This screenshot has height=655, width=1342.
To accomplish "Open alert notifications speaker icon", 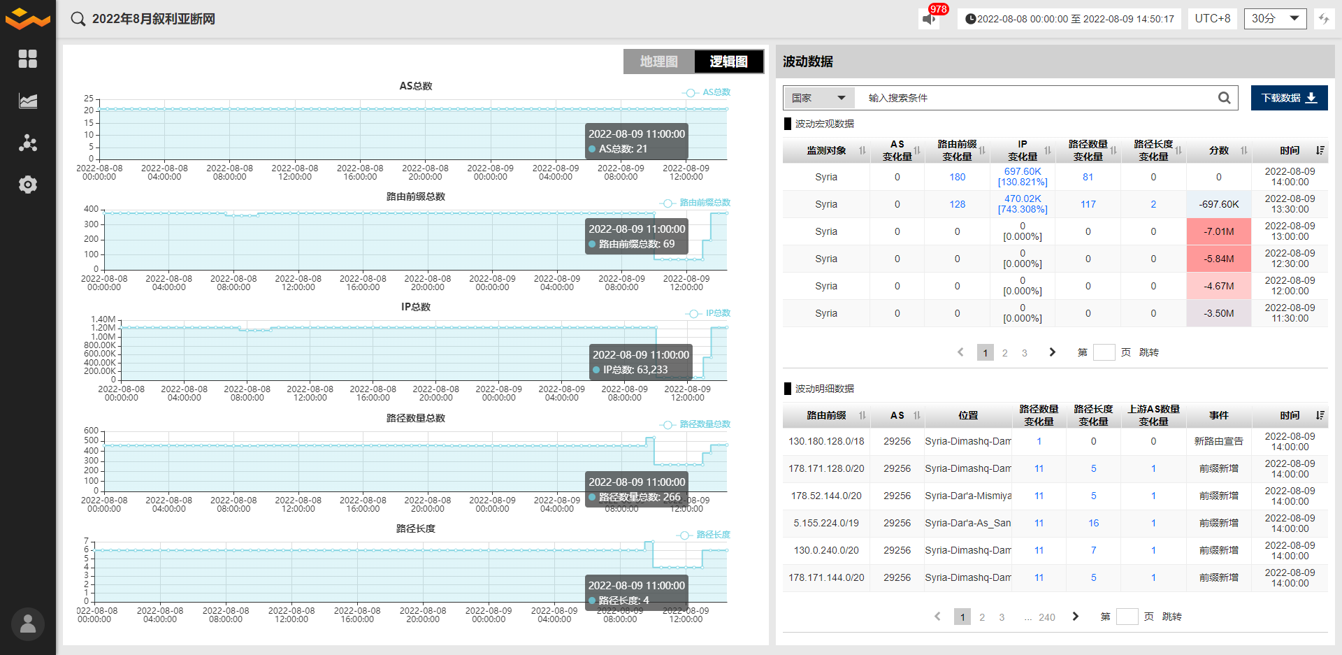I will [x=929, y=19].
